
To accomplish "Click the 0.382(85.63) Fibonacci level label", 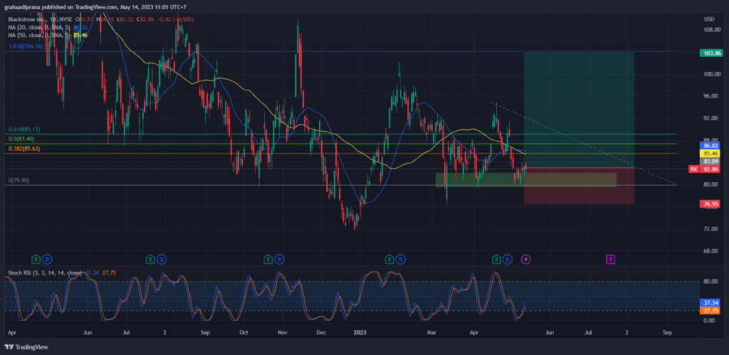I will [24, 149].
